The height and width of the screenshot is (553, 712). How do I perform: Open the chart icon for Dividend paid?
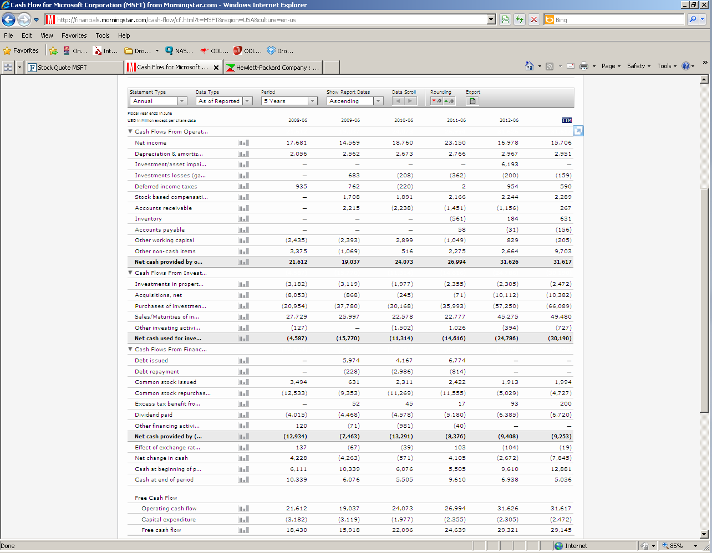[x=243, y=414]
